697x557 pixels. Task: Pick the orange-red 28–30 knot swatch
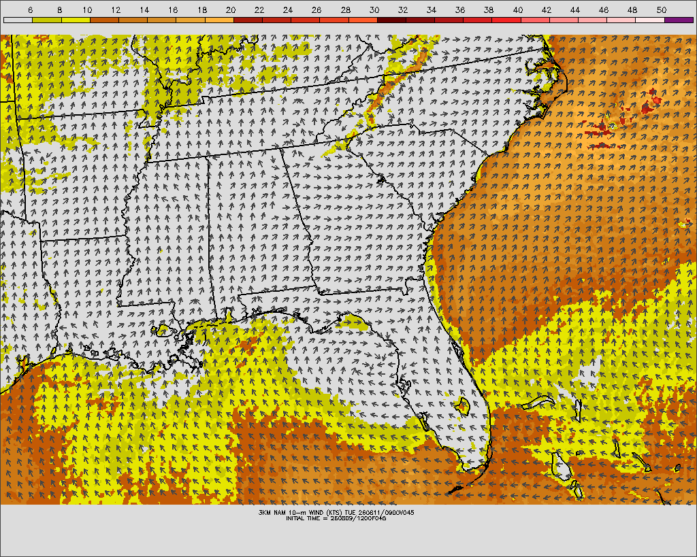click(x=363, y=20)
